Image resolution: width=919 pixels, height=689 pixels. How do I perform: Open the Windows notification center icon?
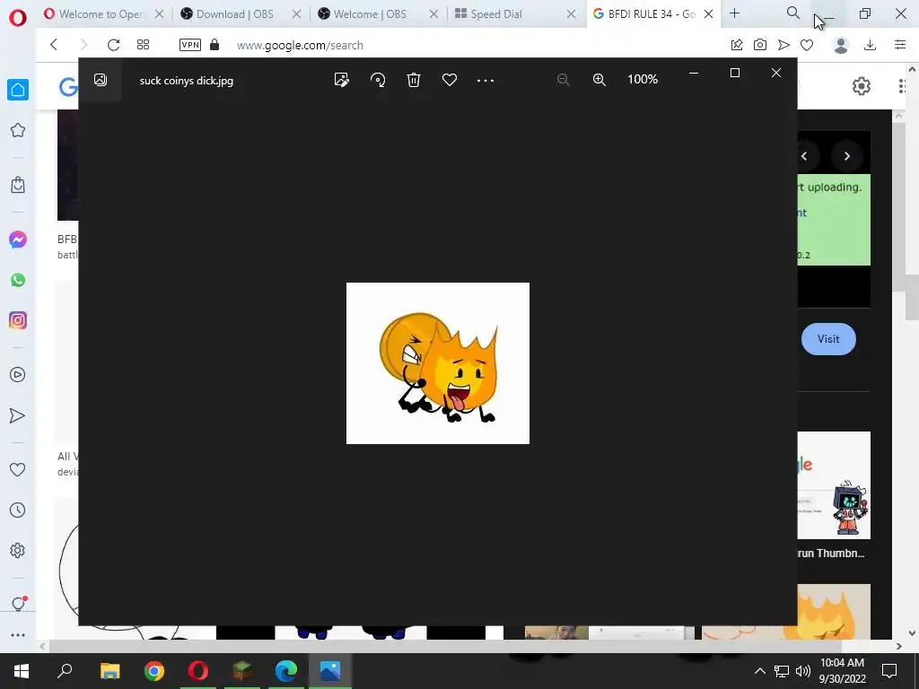coord(889,671)
